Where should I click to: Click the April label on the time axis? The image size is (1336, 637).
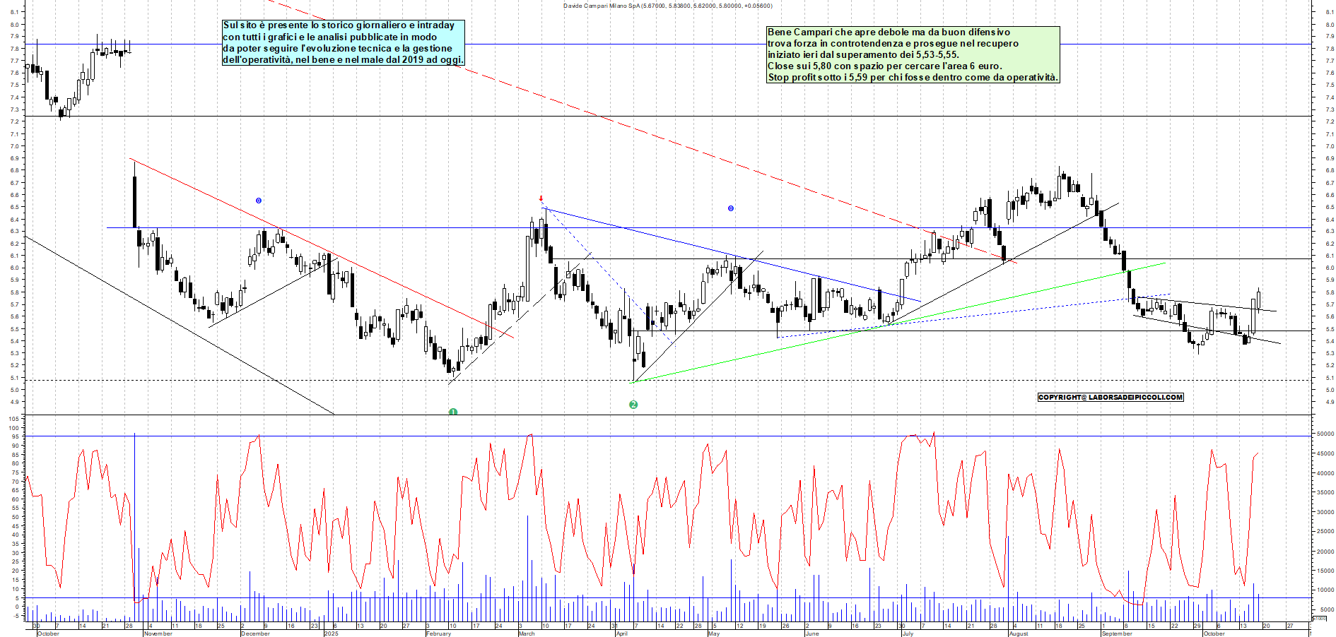[x=622, y=633]
